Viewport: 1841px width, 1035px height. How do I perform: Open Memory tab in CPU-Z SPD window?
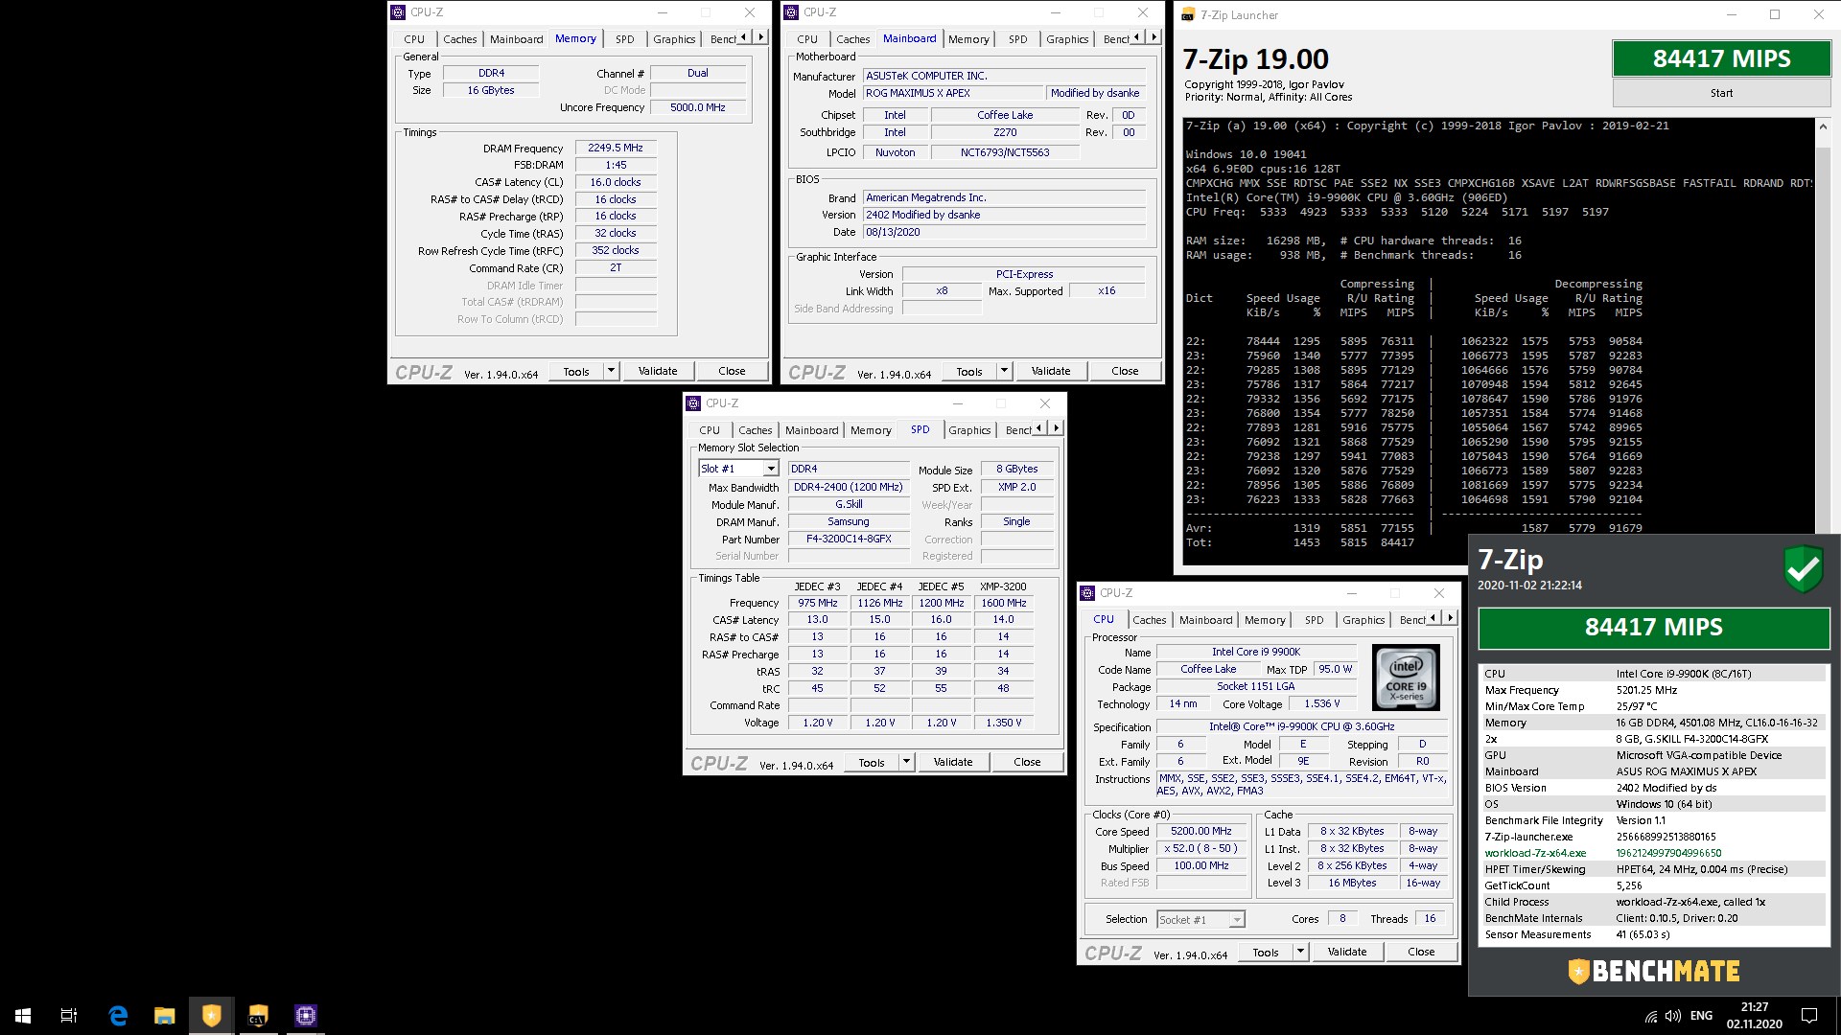point(871,430)
